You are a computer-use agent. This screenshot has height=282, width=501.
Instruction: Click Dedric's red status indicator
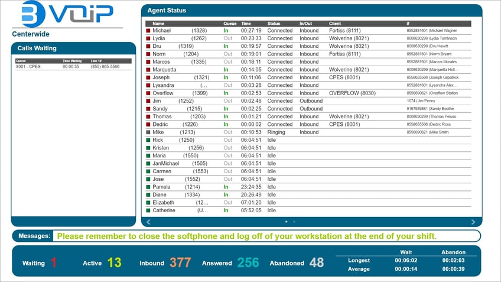(x=148, y=125)
